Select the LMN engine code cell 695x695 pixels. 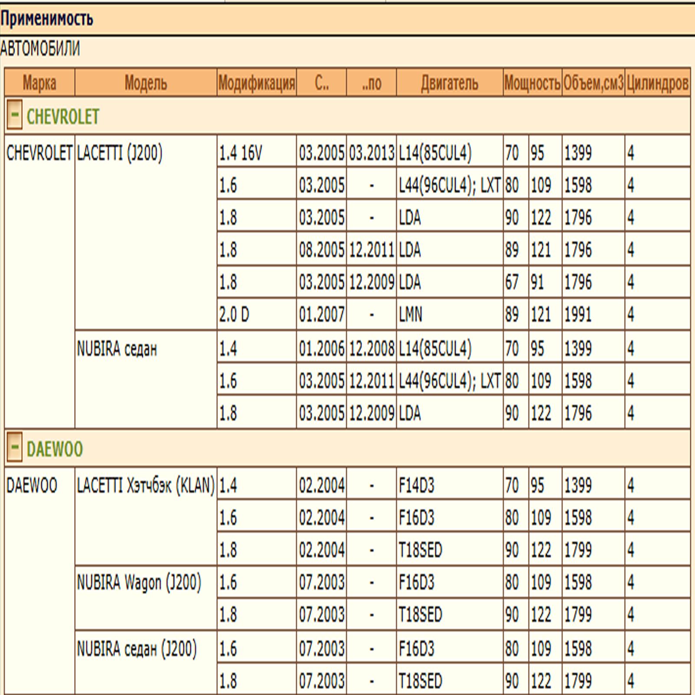click(x=450, y=314)
